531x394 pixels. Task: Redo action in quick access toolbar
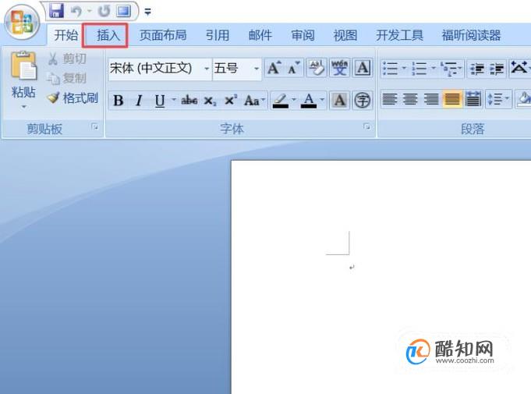tap(104, 12)
